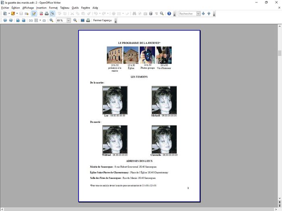
Task: Click the portrait photo above Christelle
Action: tap(164, 139)
